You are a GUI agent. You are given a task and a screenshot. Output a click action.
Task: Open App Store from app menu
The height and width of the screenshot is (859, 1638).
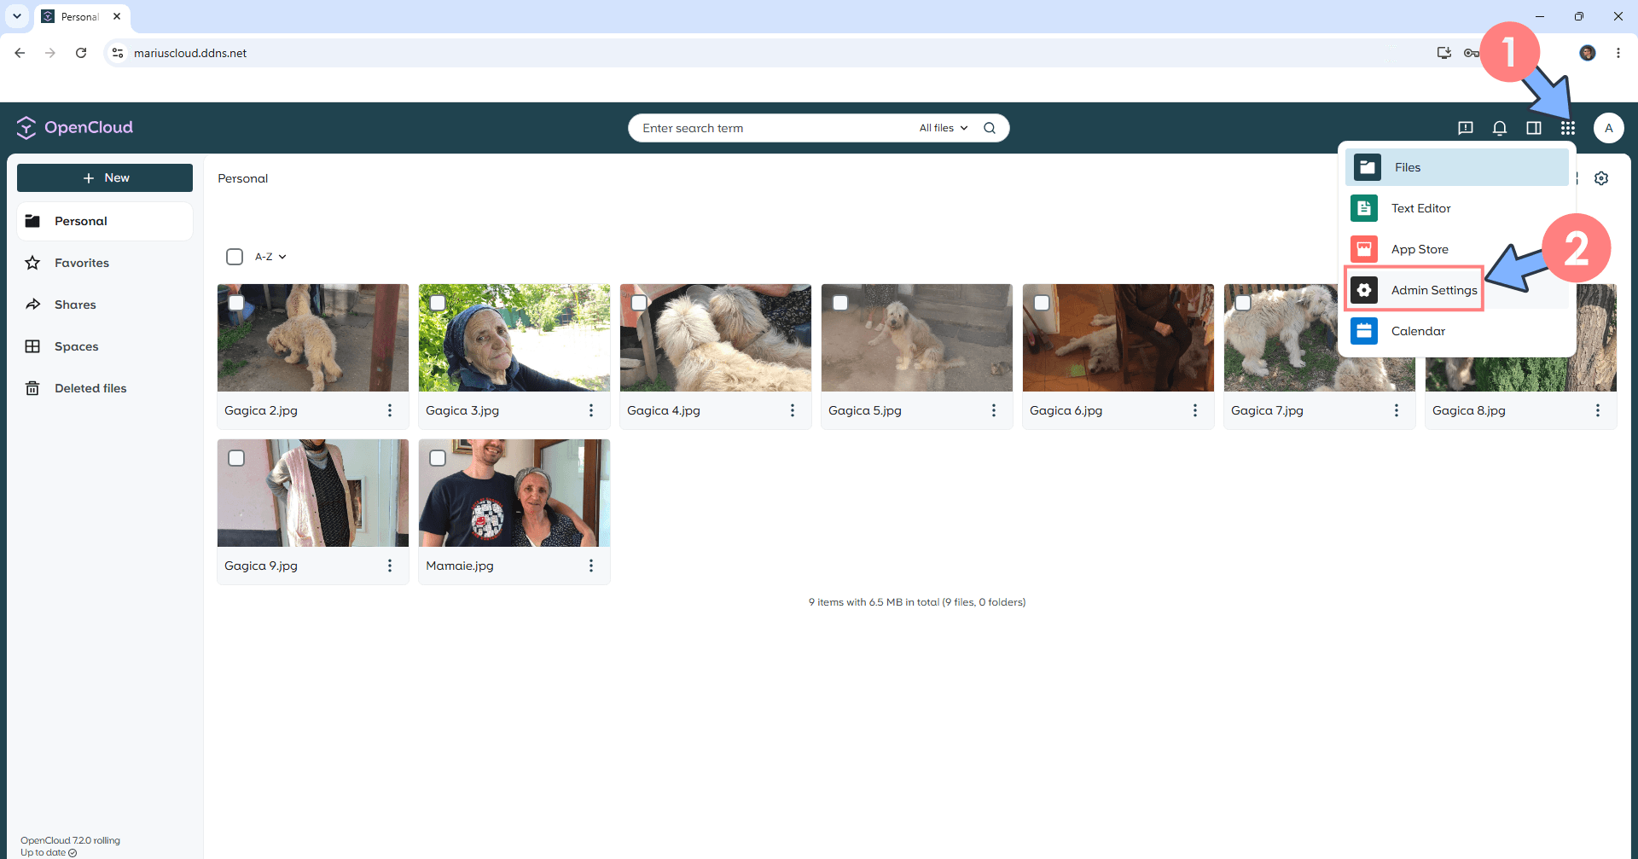[x=1456, y=249]
